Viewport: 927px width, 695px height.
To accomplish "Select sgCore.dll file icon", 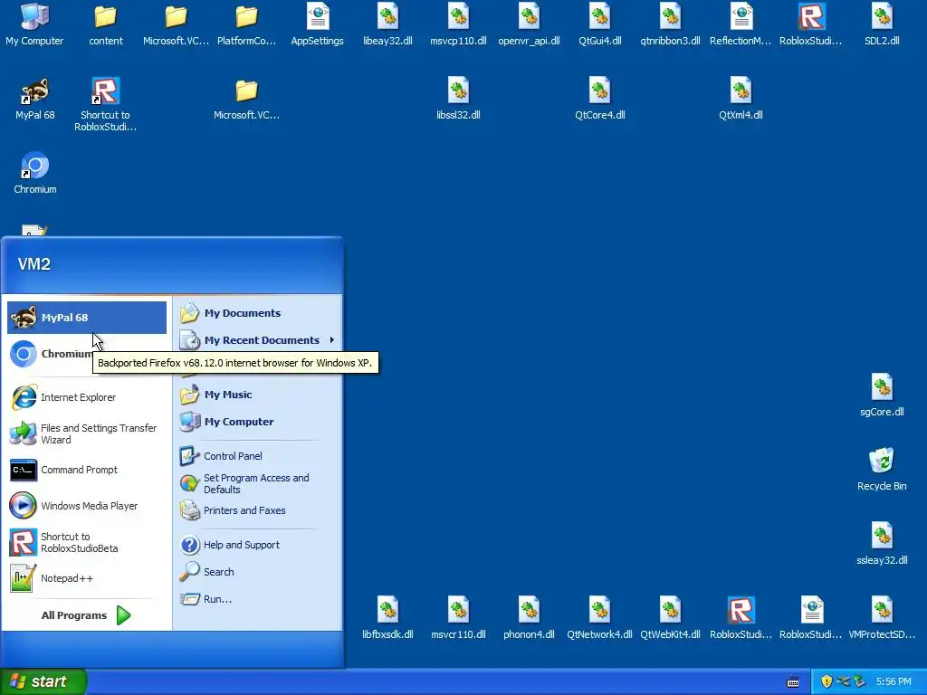I will pyautogui.click(x=882, y=395).
